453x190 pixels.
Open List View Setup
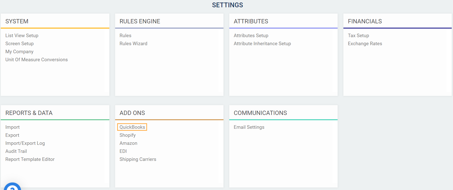22,36
